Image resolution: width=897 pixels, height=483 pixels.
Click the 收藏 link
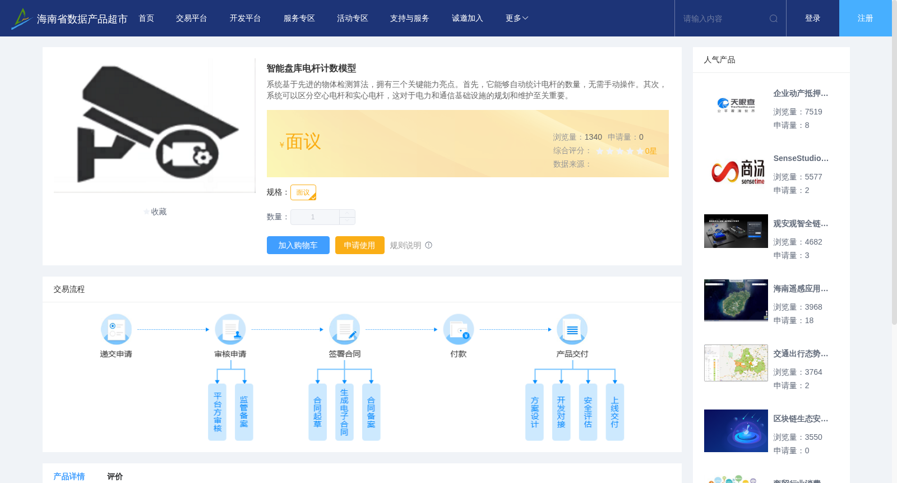pyautogui.click(x=159, y=212)
